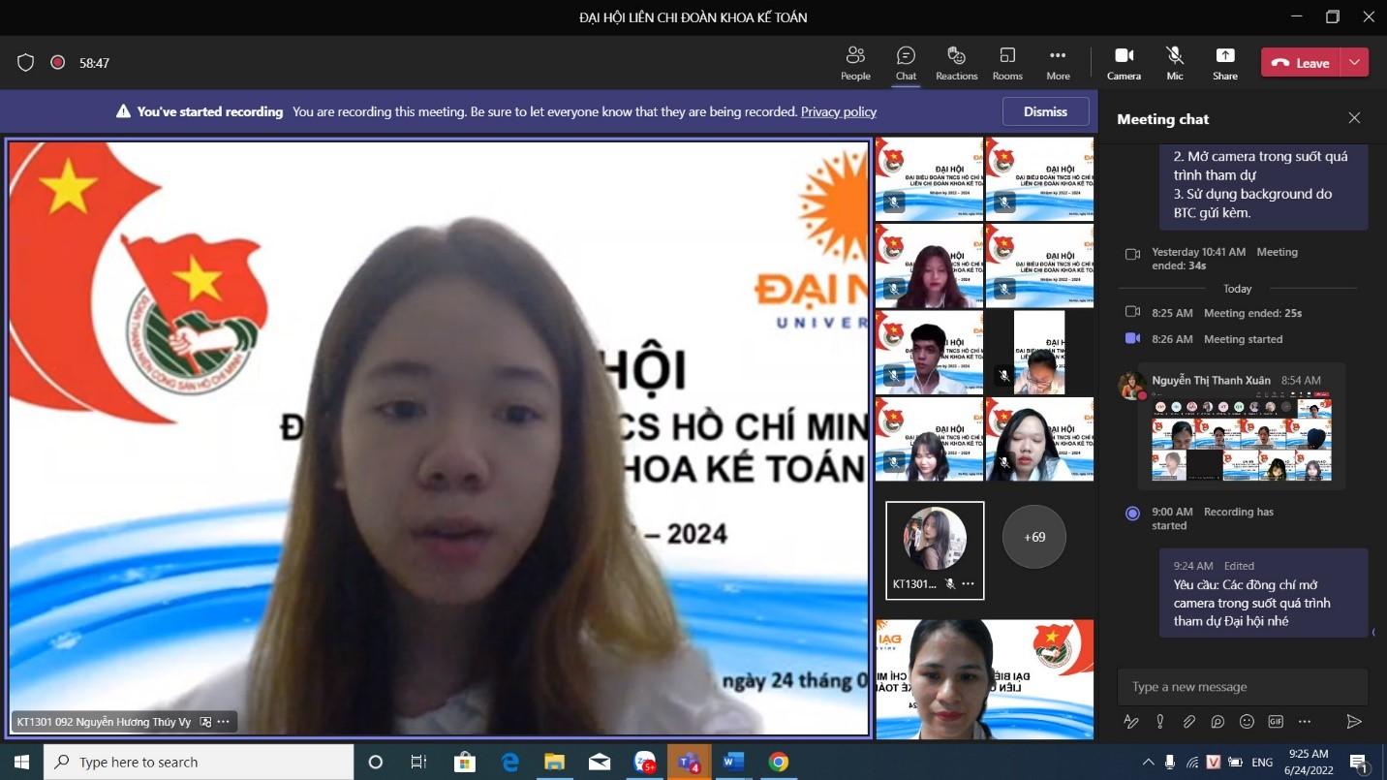Image resolution: width=1387 pixels, height=780 pixels.
Task: Click the pin icon next to Thúy Vy name
Action: coord(204,722)
